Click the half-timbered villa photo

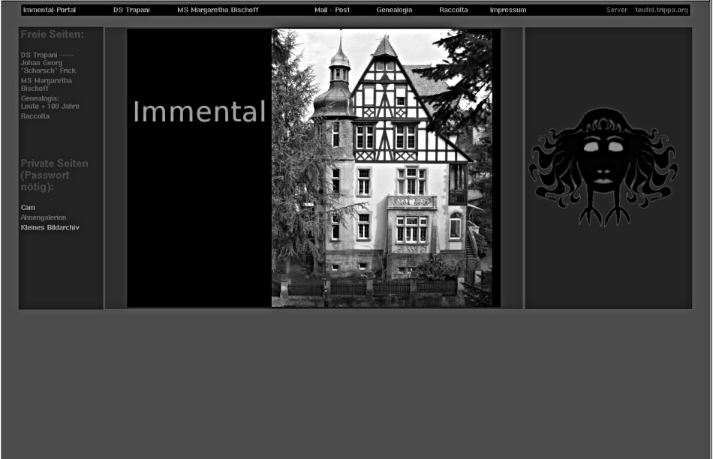382,168
